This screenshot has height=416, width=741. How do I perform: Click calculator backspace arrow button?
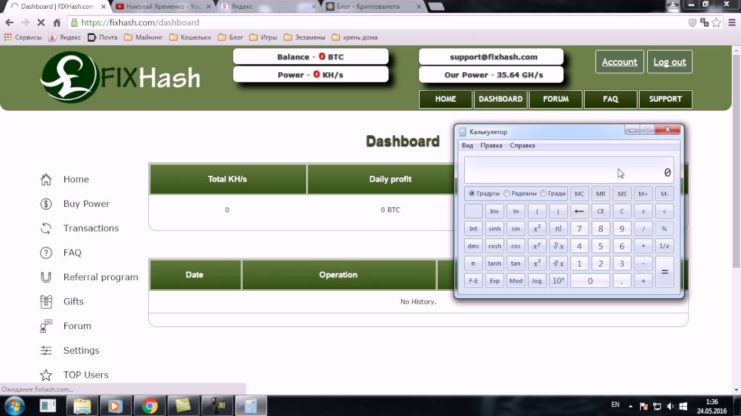[579, 211]
